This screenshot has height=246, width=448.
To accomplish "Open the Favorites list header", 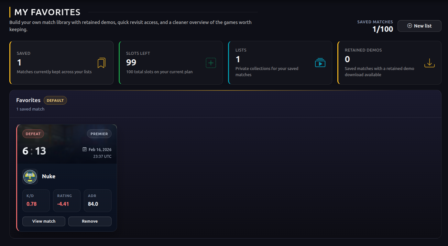I will [28, 100].
